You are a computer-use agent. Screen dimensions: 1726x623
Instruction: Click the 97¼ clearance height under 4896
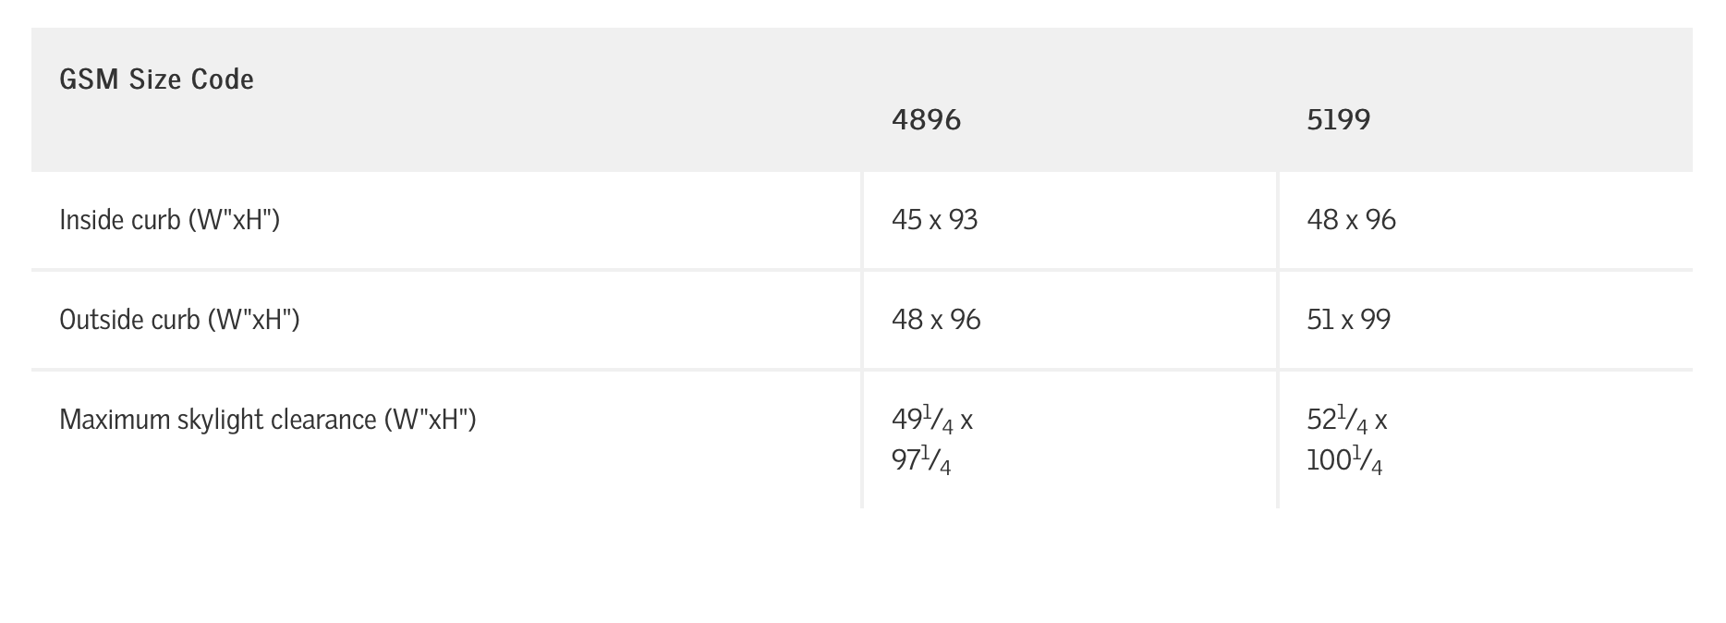(x=921, y=460)
